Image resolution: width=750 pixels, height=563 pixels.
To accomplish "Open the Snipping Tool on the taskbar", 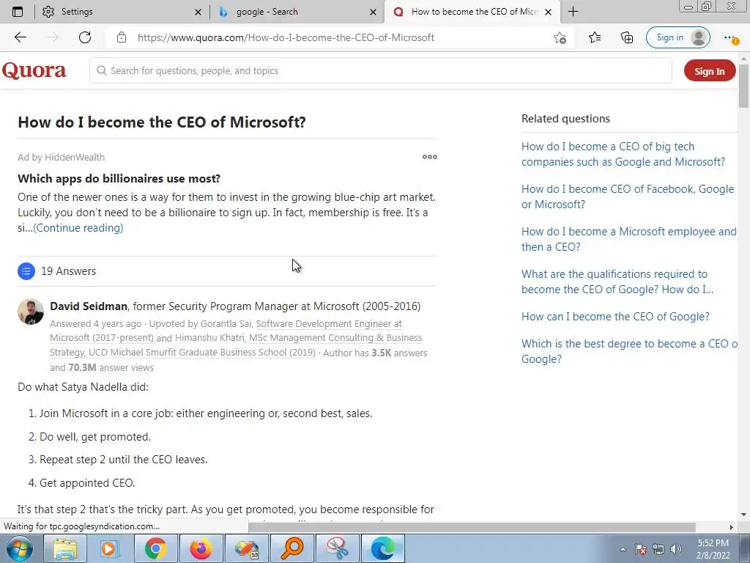I will tap(337, 548).
